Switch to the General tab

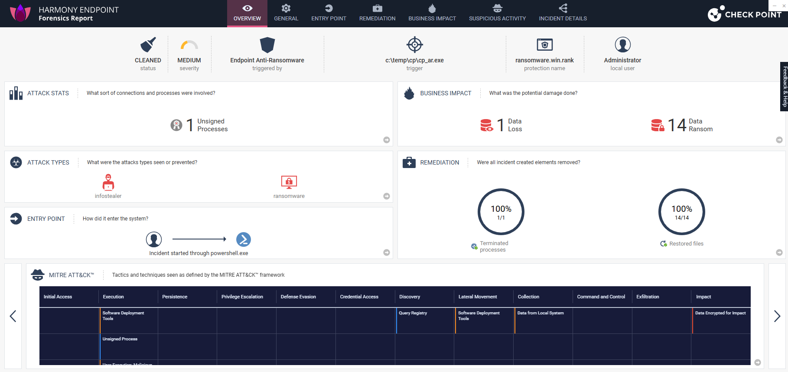[x=286, y=13]
